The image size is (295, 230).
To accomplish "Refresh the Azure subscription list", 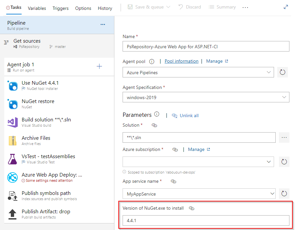I will [284, 162].
